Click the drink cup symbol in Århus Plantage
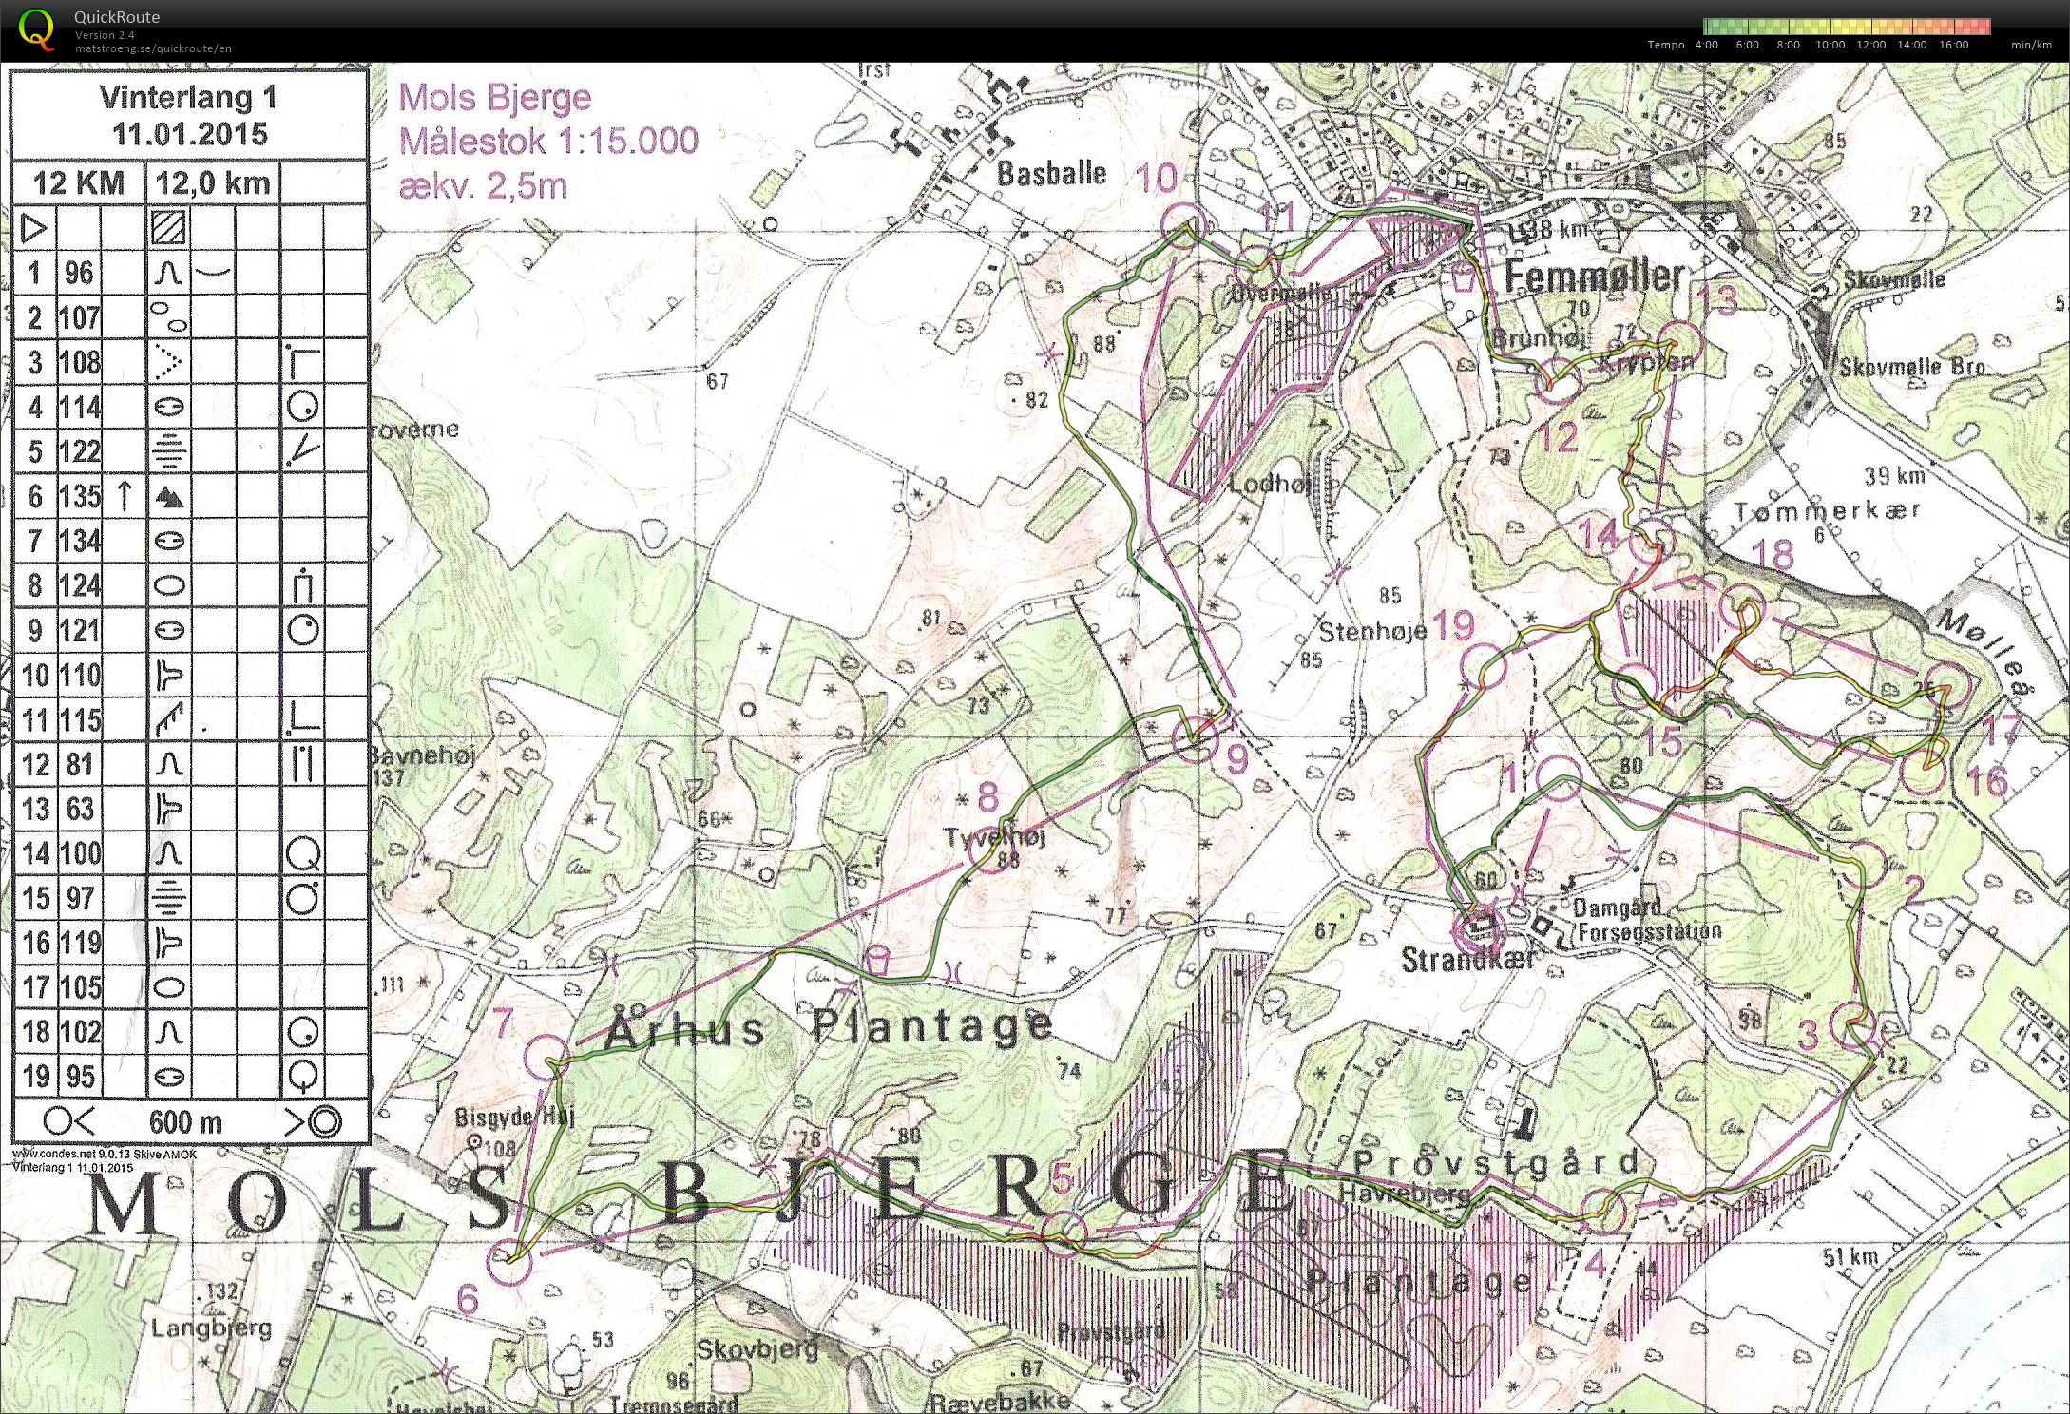Screen dimensions: 2070x1414 [877, 960]
